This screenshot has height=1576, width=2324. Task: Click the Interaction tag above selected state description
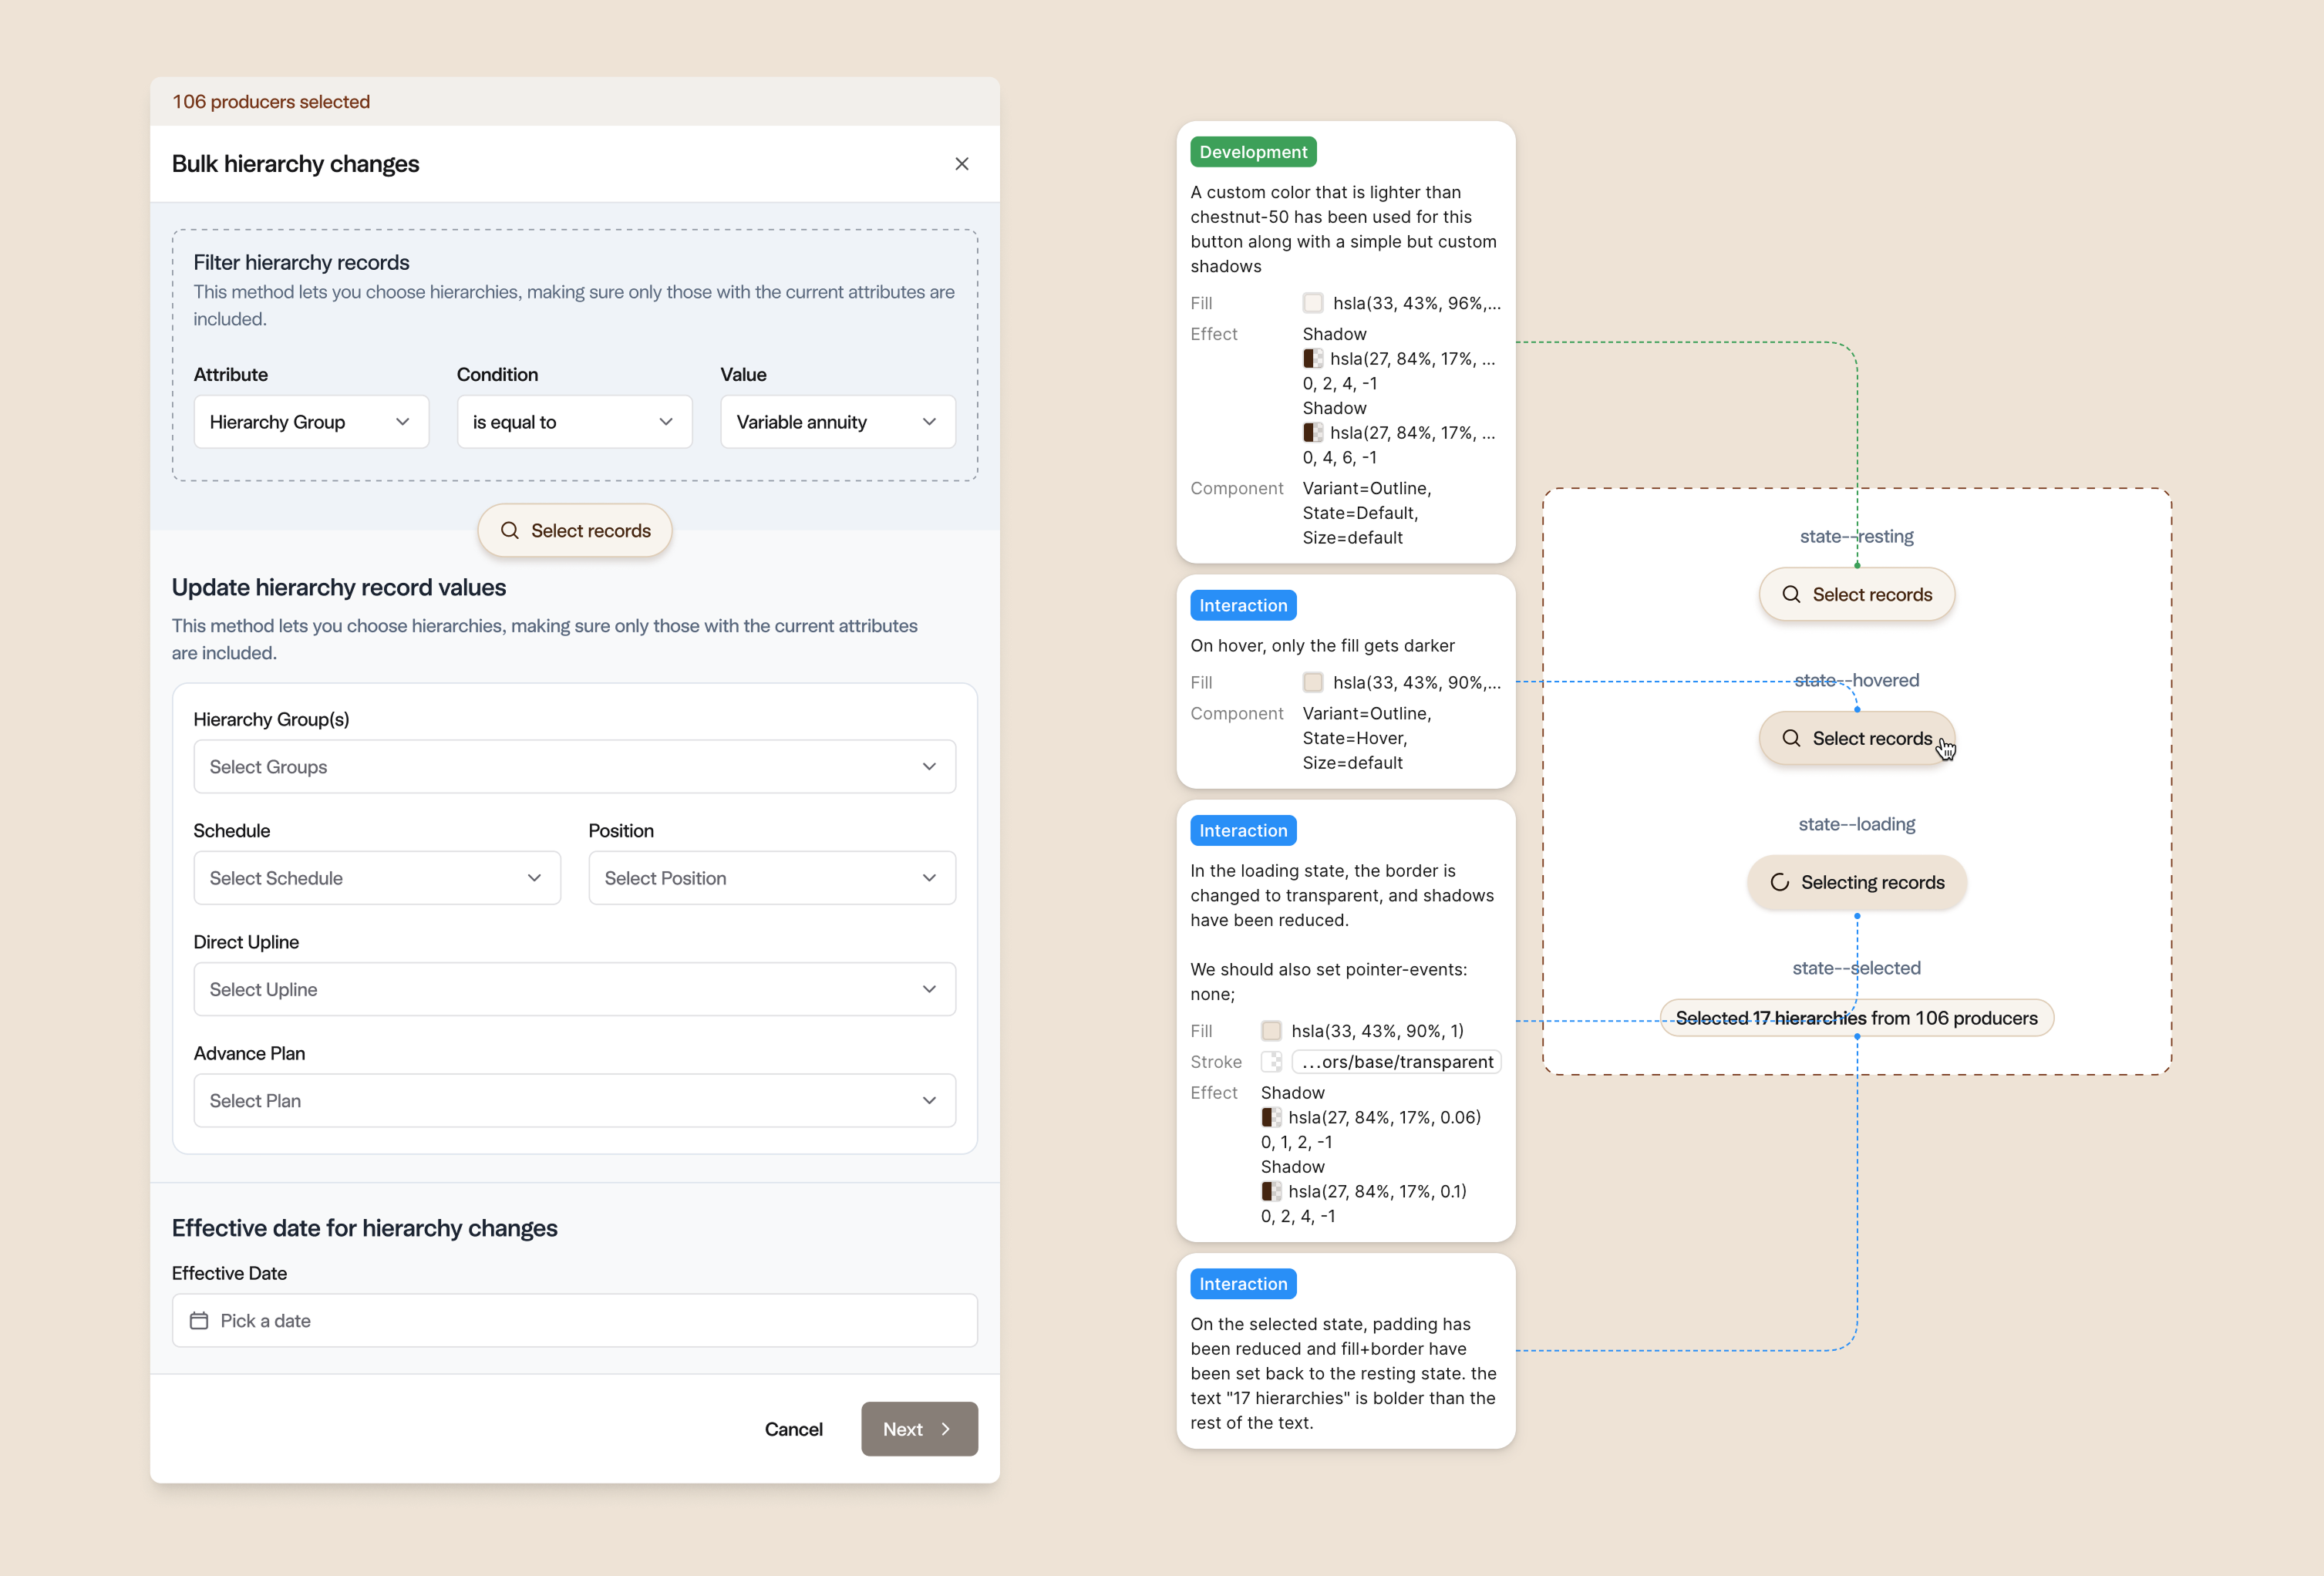click(x=1243, y=1284)
